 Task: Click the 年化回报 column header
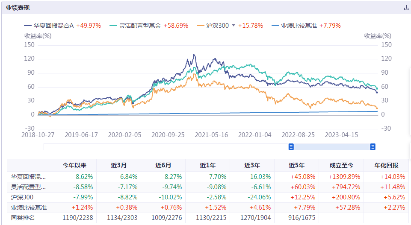[386, 165]
